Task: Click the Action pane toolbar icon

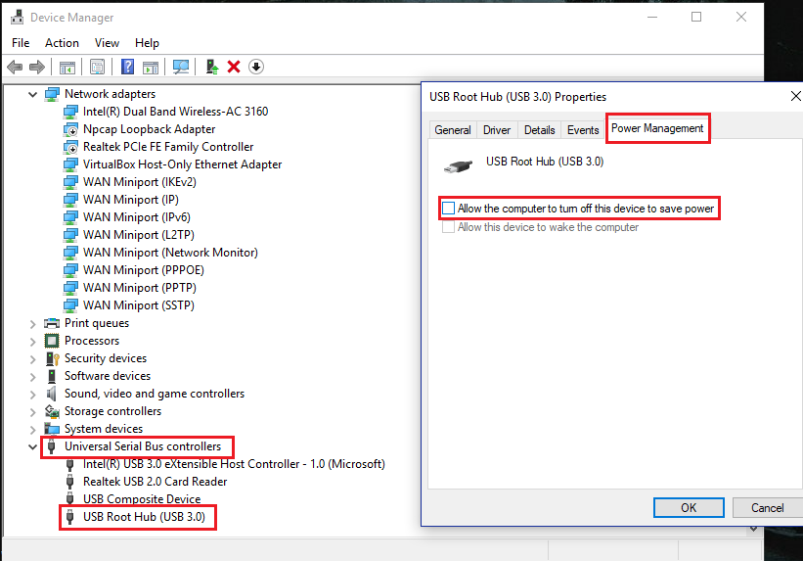Action: [151, 67]
